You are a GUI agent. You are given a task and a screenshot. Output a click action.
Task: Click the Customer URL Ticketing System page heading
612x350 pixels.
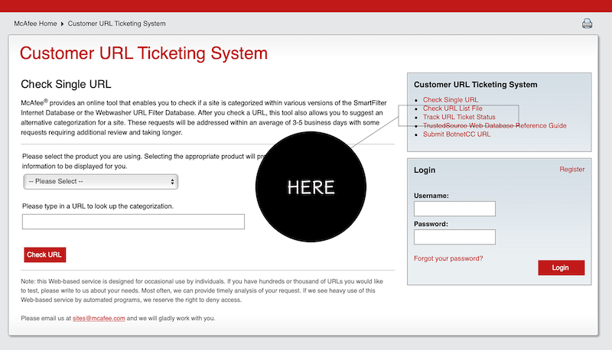[144, 53]
